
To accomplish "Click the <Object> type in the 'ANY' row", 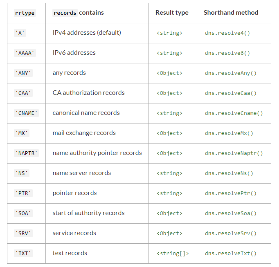I will (x=169, y=73).
